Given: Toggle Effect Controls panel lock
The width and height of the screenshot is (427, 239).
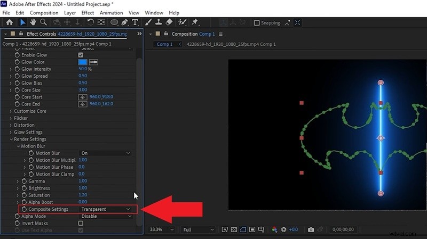Looking at the screenshot, I should click(21, 34).
